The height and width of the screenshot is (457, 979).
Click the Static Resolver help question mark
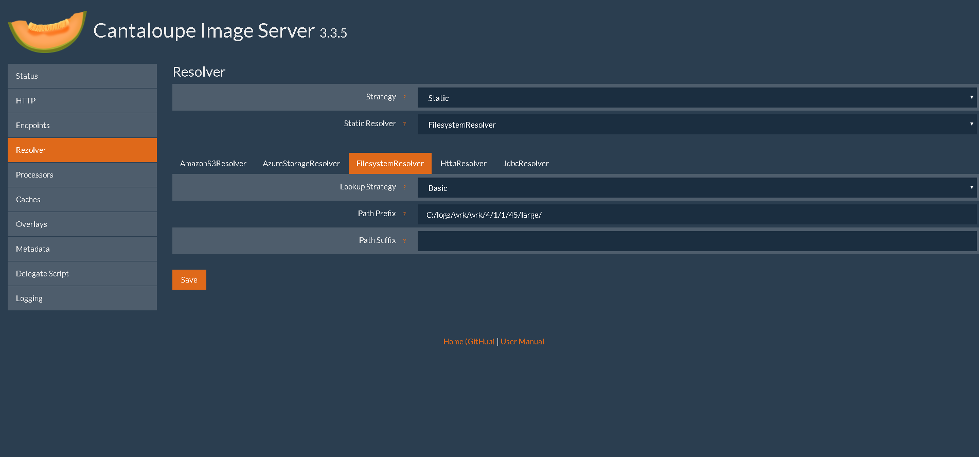tap(404, 124)
